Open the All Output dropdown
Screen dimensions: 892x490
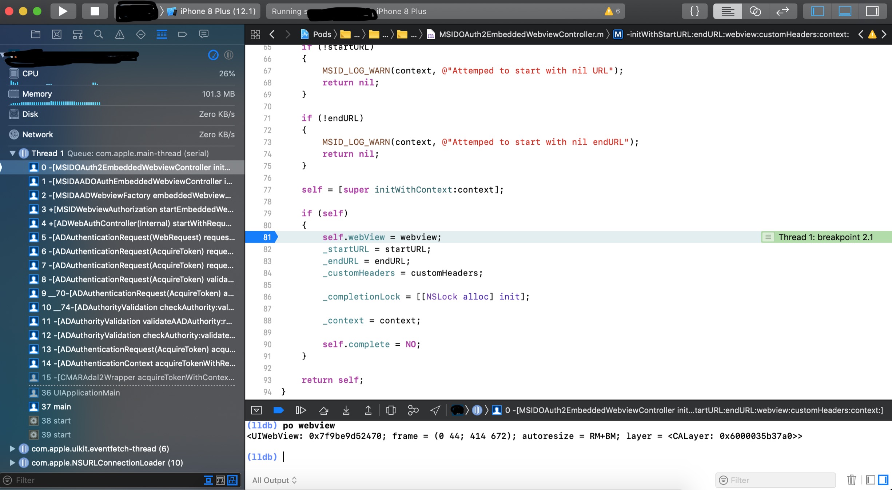click(x=275, y=480)
